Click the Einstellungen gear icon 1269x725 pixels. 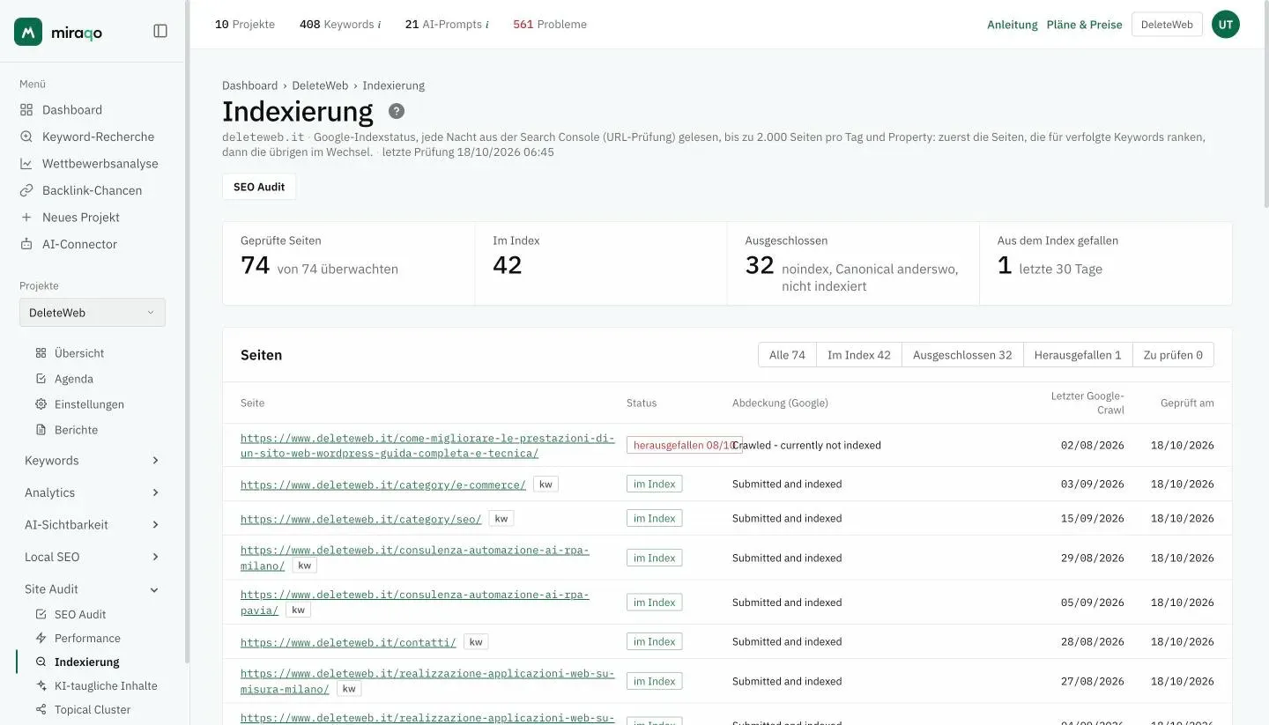tap(41, 404)
